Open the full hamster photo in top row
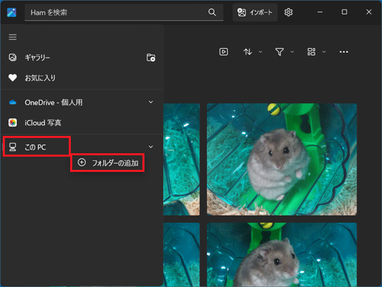 [x=282, y=159]
